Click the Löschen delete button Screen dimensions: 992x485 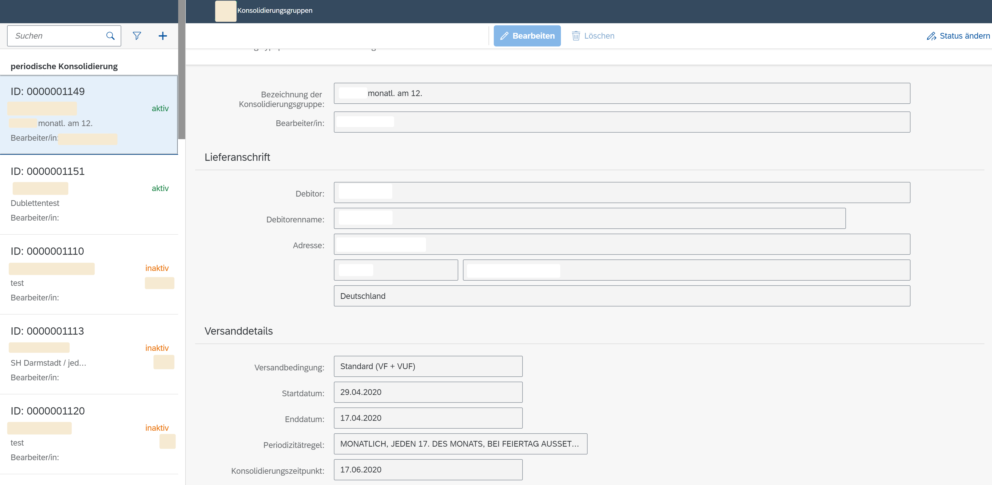coord(593,36)
